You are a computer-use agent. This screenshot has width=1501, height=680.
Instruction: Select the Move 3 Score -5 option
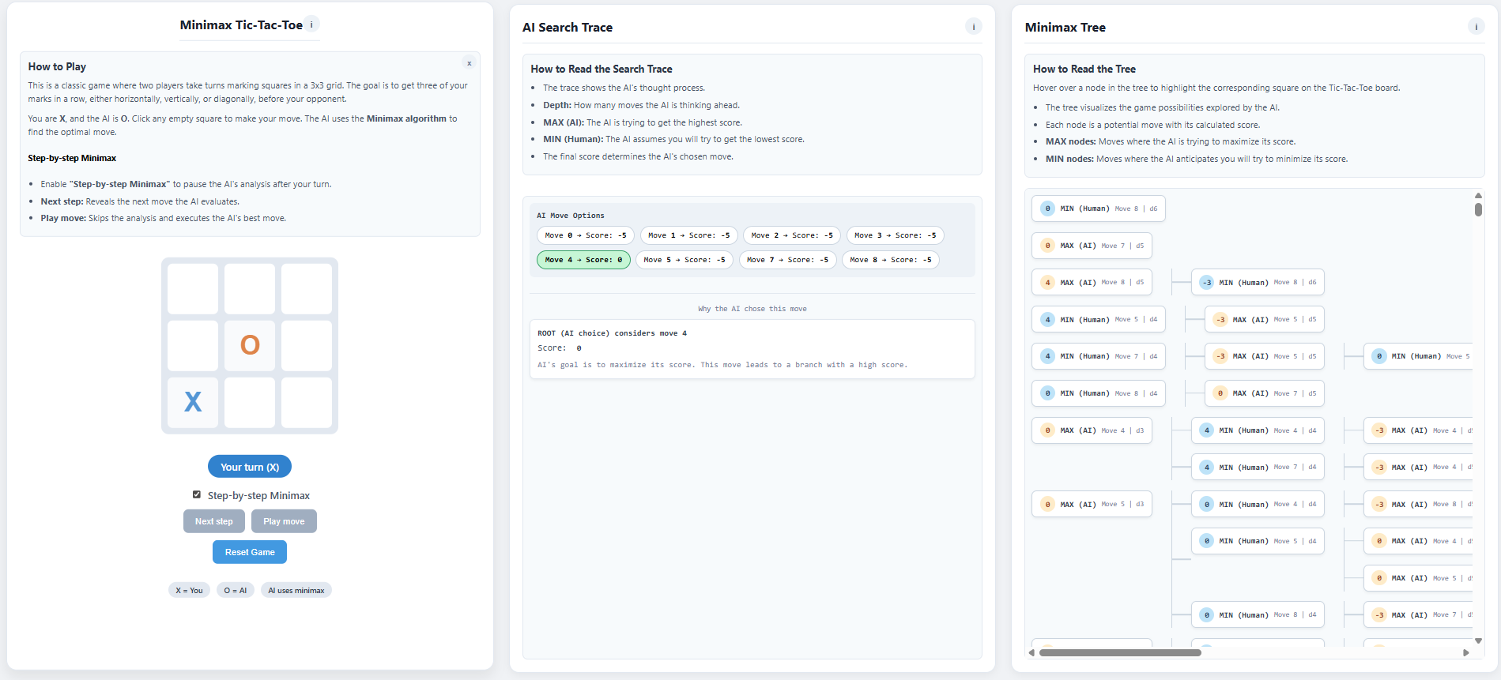pyautogui.click(x=896, y=235)
